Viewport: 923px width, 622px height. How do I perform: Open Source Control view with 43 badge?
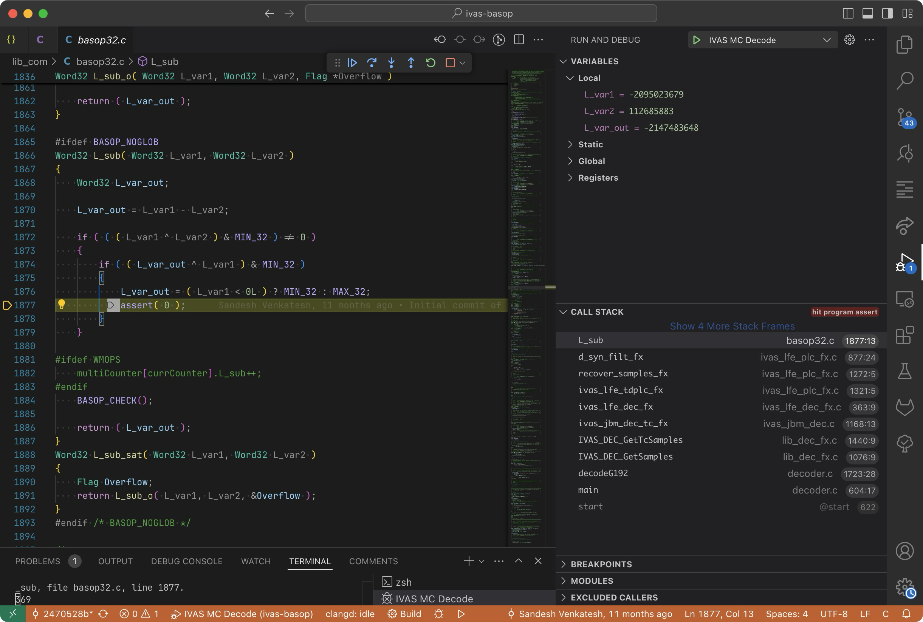tap(904, 118)
